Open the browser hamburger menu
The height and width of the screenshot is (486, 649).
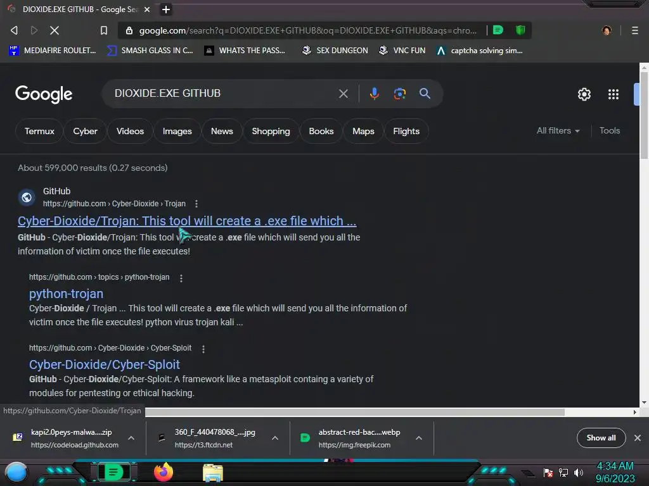click(x=634, y=30)
